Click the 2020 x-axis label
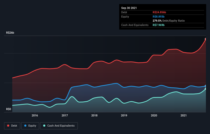Screen dimensions: 210x134 pyautogui.click(x=154, y=115)
